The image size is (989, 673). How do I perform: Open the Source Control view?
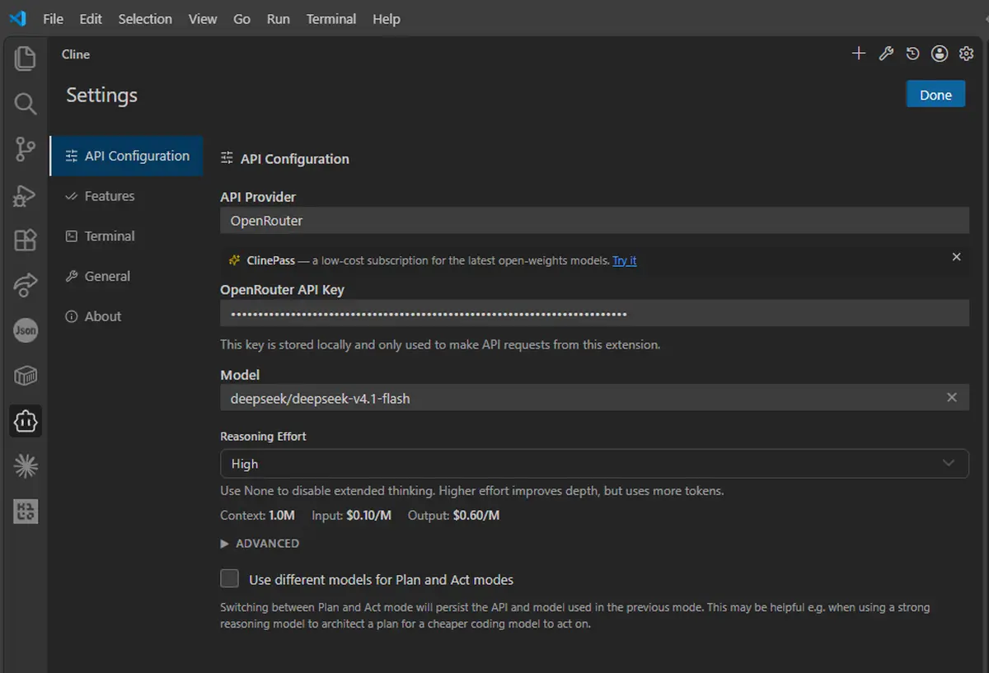26,149
